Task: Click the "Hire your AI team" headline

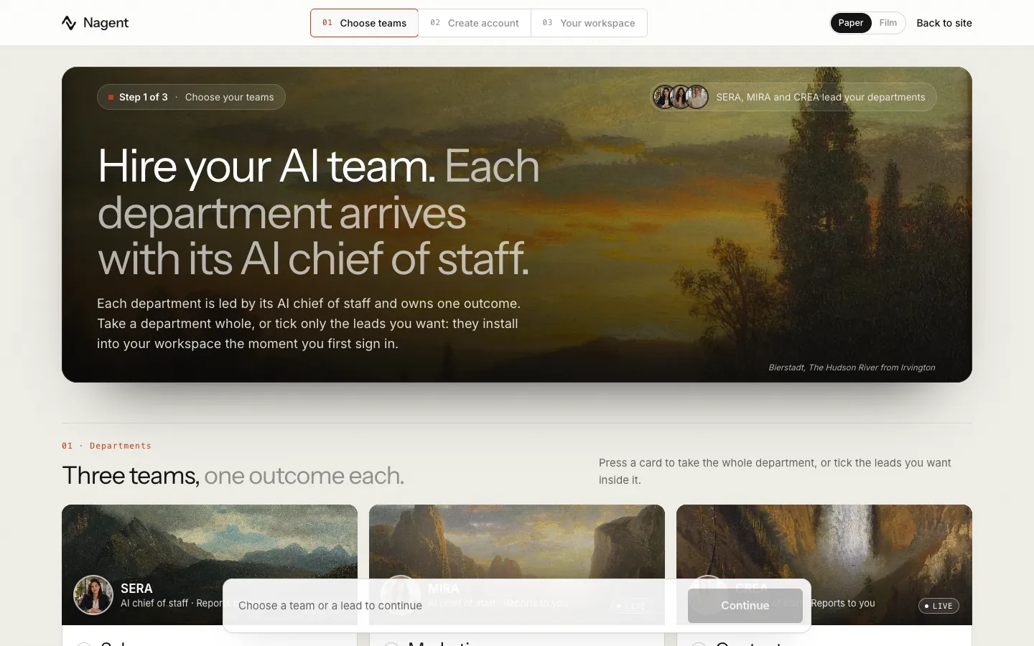Action: tap(266, 166)
